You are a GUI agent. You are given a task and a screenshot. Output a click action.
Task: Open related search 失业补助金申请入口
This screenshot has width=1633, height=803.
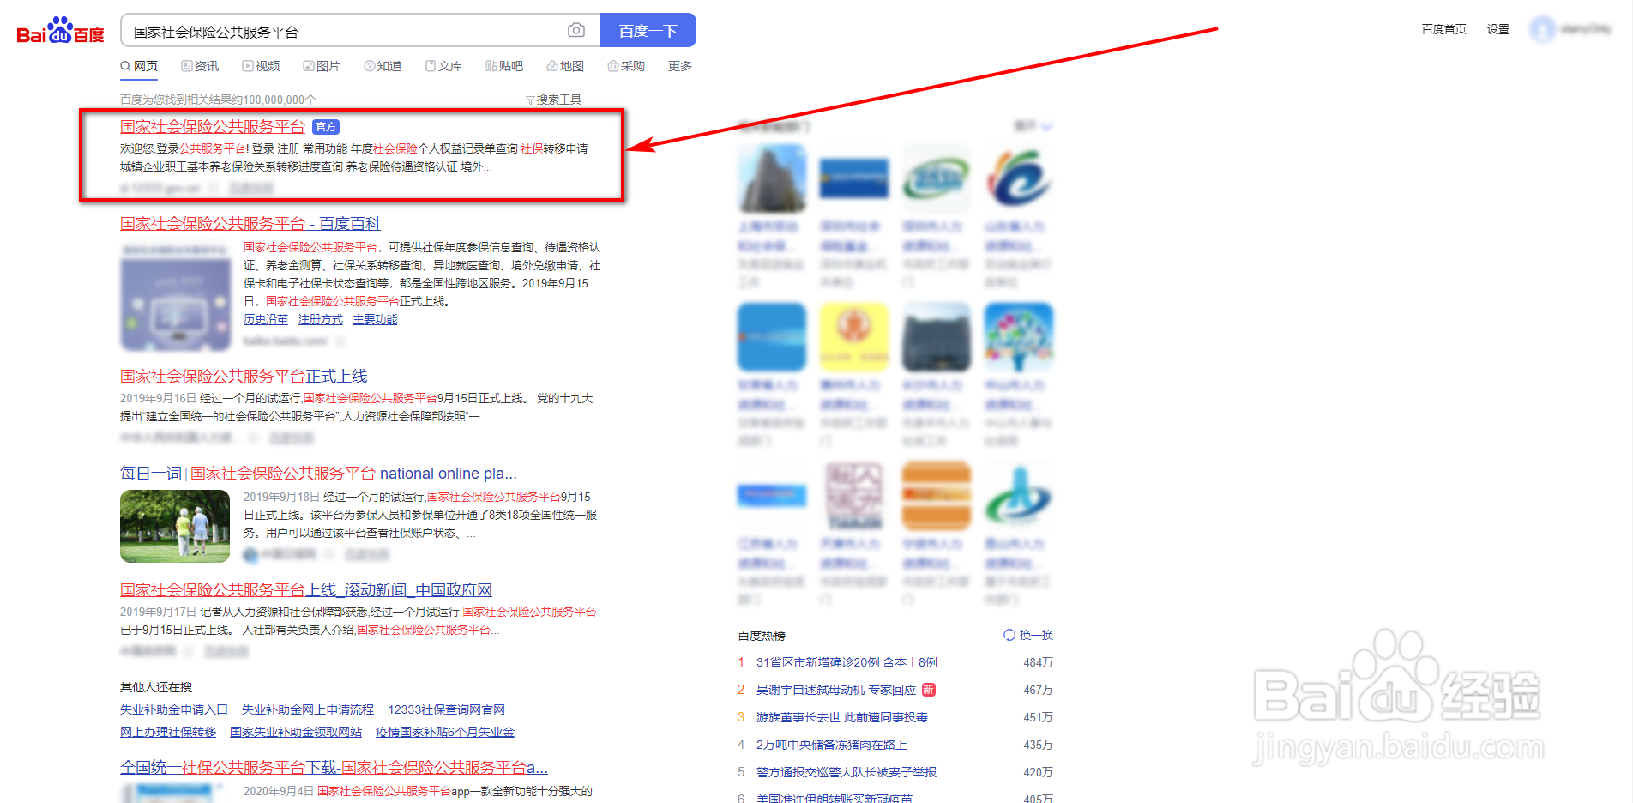pyautogui.click(x=174, y=709)
